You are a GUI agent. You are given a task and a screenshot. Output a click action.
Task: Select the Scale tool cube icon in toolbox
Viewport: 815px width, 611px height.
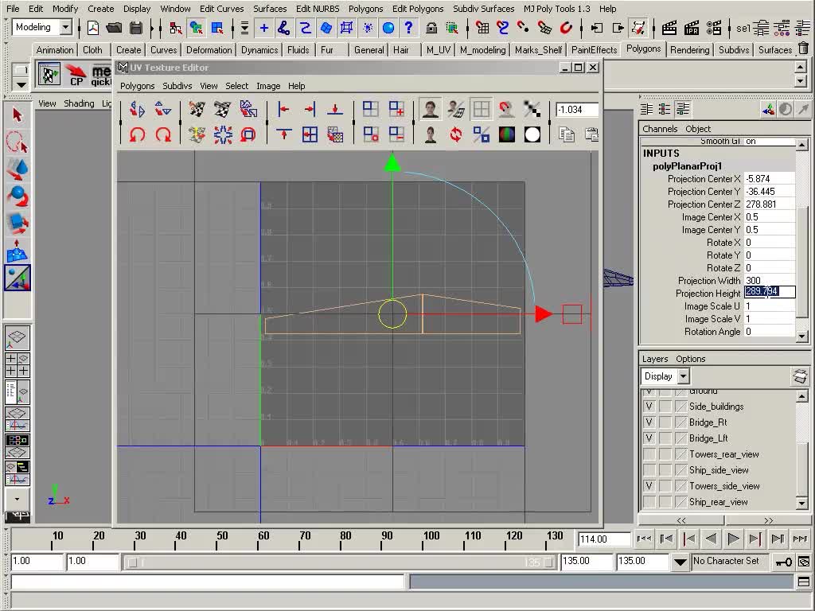[x=18, y=224]
